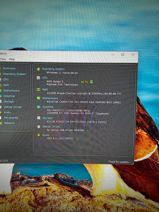The image size is (159, 212).
Task: Open the Storage heading link in main panel
Action: click(x=47, y=118)
